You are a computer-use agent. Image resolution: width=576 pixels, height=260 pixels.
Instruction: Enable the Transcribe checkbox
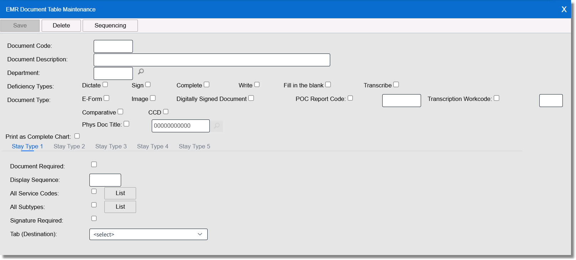(x=396, y=85)
